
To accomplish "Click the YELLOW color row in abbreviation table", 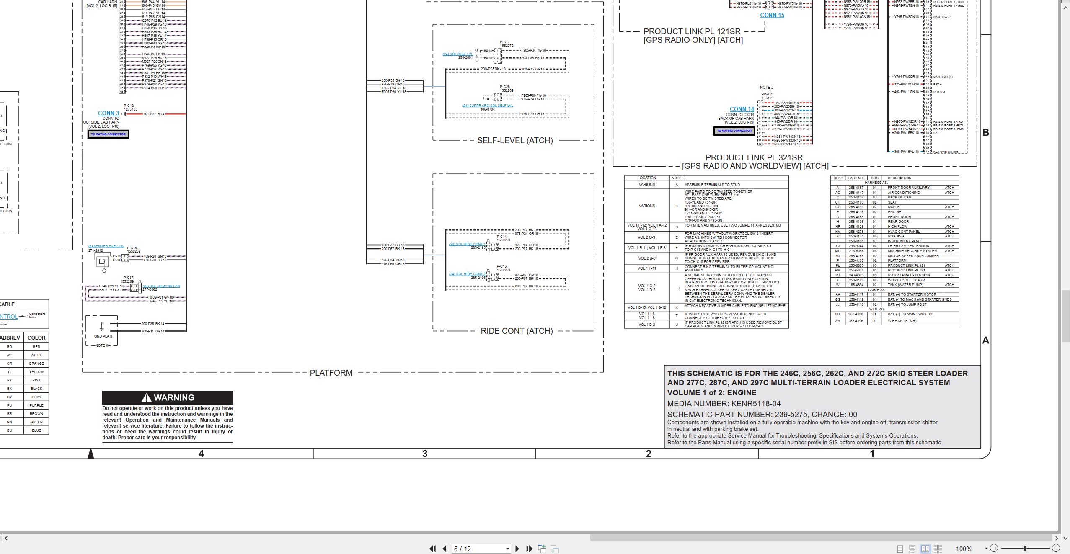I will coord(24,372).
